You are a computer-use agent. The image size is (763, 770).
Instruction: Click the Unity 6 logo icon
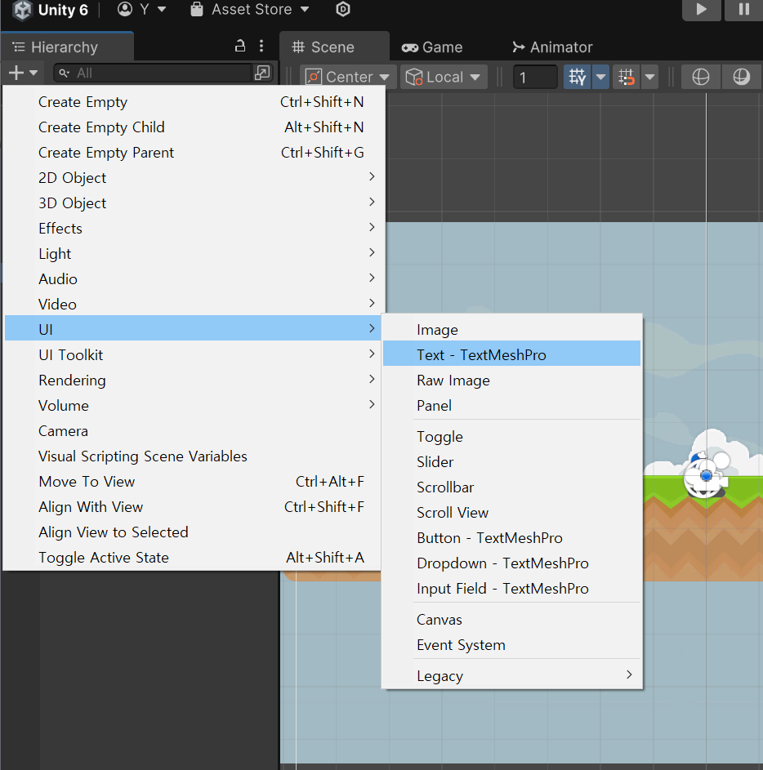pyautogui.click(x=22, y=11)
